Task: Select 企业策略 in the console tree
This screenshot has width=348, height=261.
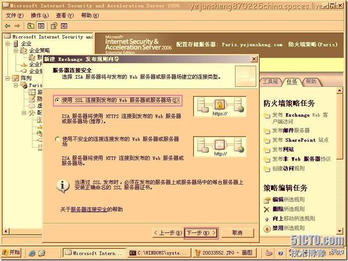Action: point(40,51)
